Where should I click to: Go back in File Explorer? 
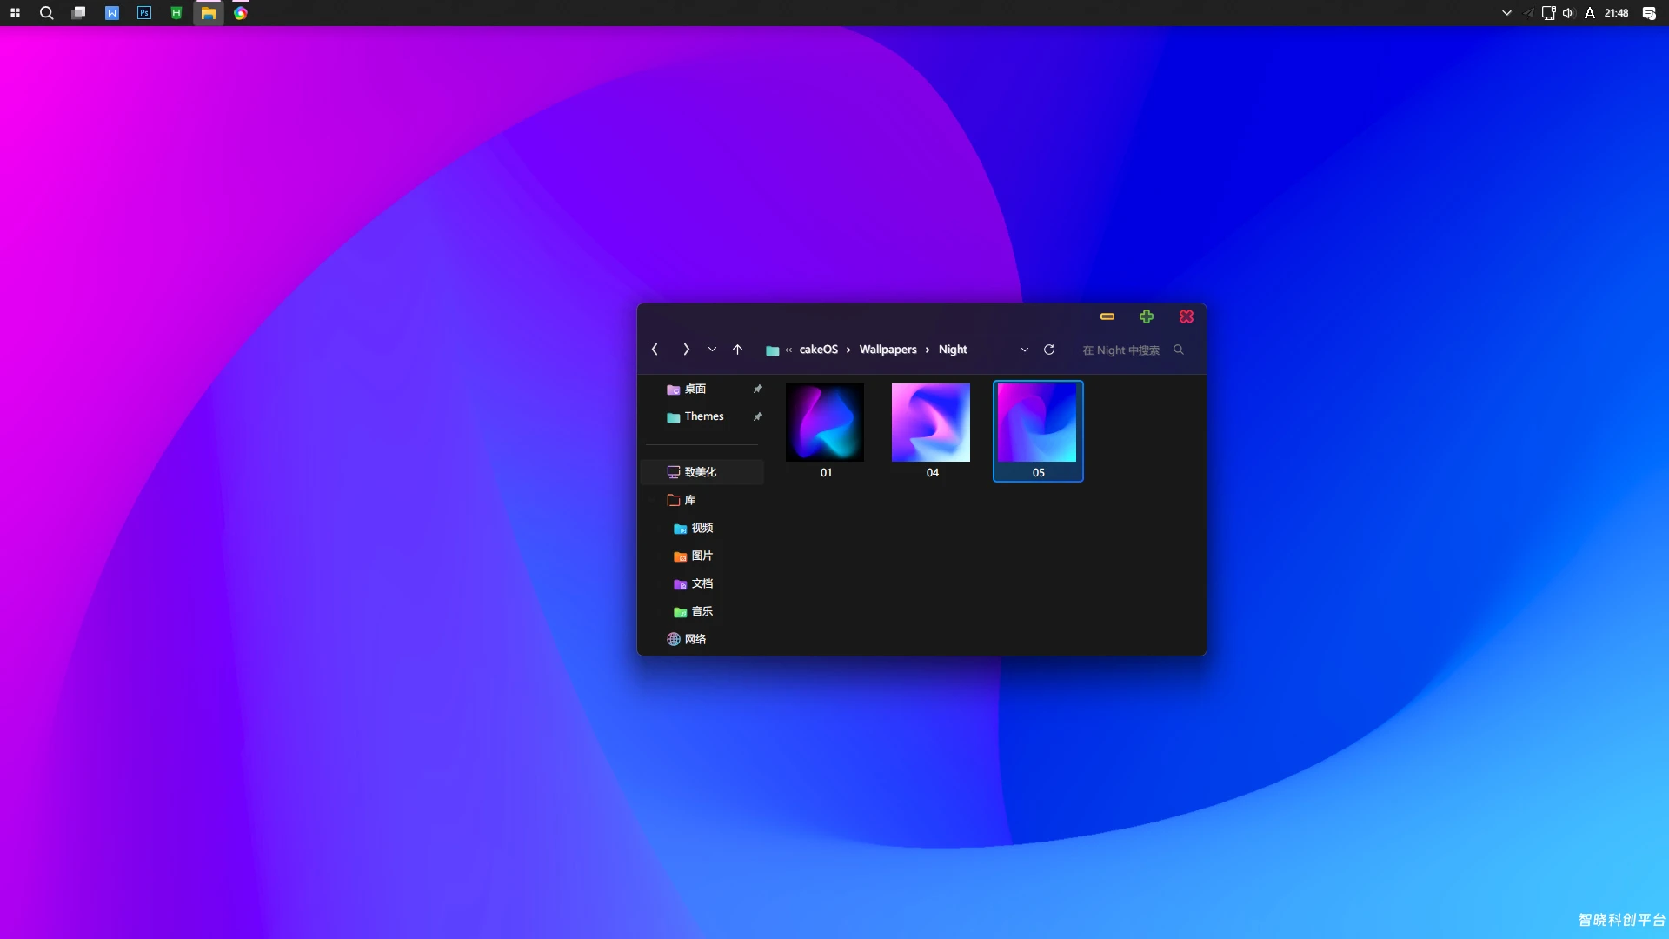click(x=655, y=350)
